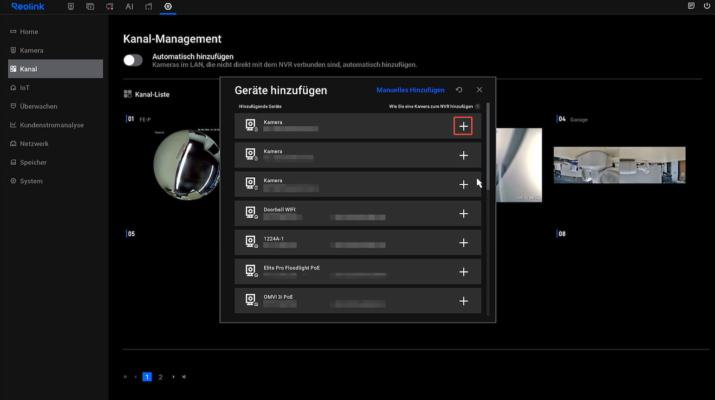Add OMVI 3i PoE with plus button
The height and width of the screenshot is (400, 715).
(463, 301)
